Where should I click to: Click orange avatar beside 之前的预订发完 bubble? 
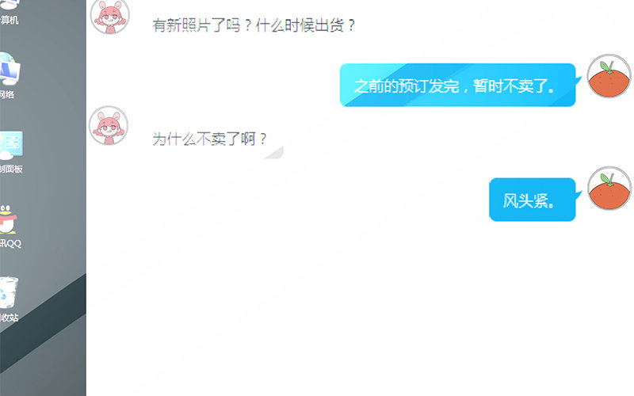point(609,76)
